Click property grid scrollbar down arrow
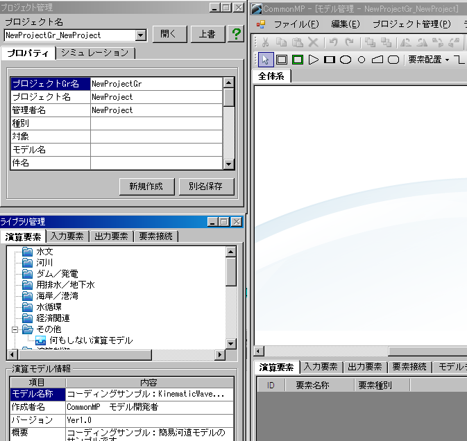 point(228,164)
